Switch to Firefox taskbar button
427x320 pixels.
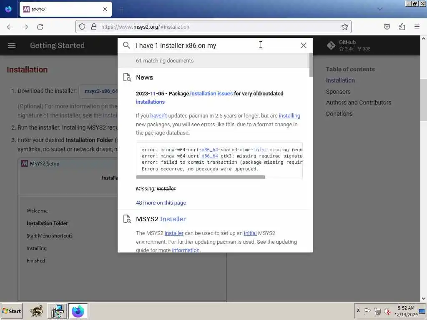78,311
